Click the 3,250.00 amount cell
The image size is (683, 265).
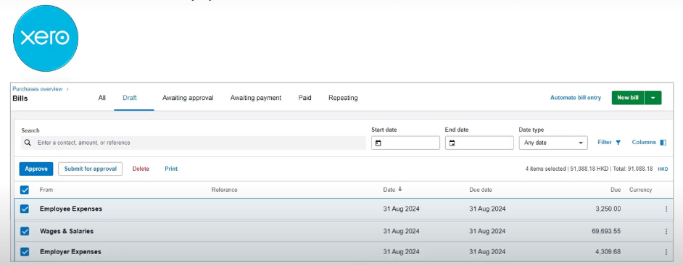point(608,209)
